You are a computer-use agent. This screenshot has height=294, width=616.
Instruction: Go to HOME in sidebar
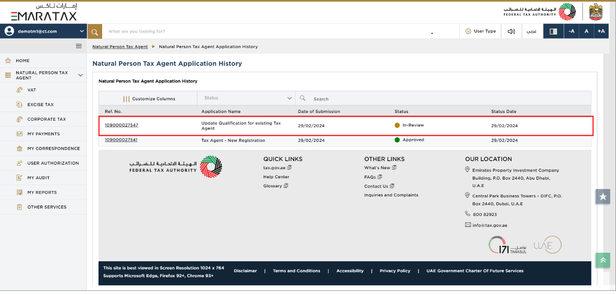coord(23,61)
